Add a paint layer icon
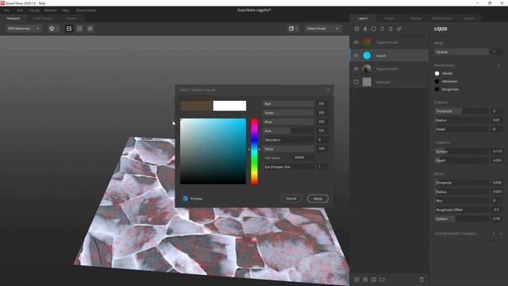Screen dimensions: 508x286 365,29
